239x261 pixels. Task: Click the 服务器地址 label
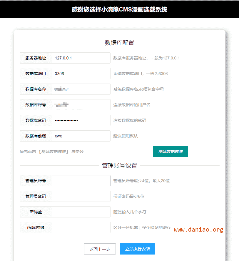point(36,58)
